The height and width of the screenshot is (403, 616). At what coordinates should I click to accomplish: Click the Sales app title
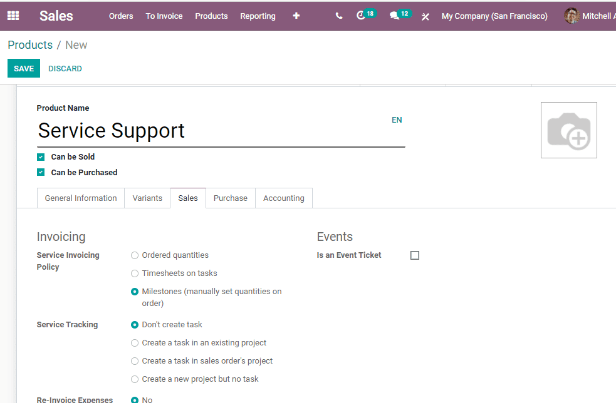[56, 16]
